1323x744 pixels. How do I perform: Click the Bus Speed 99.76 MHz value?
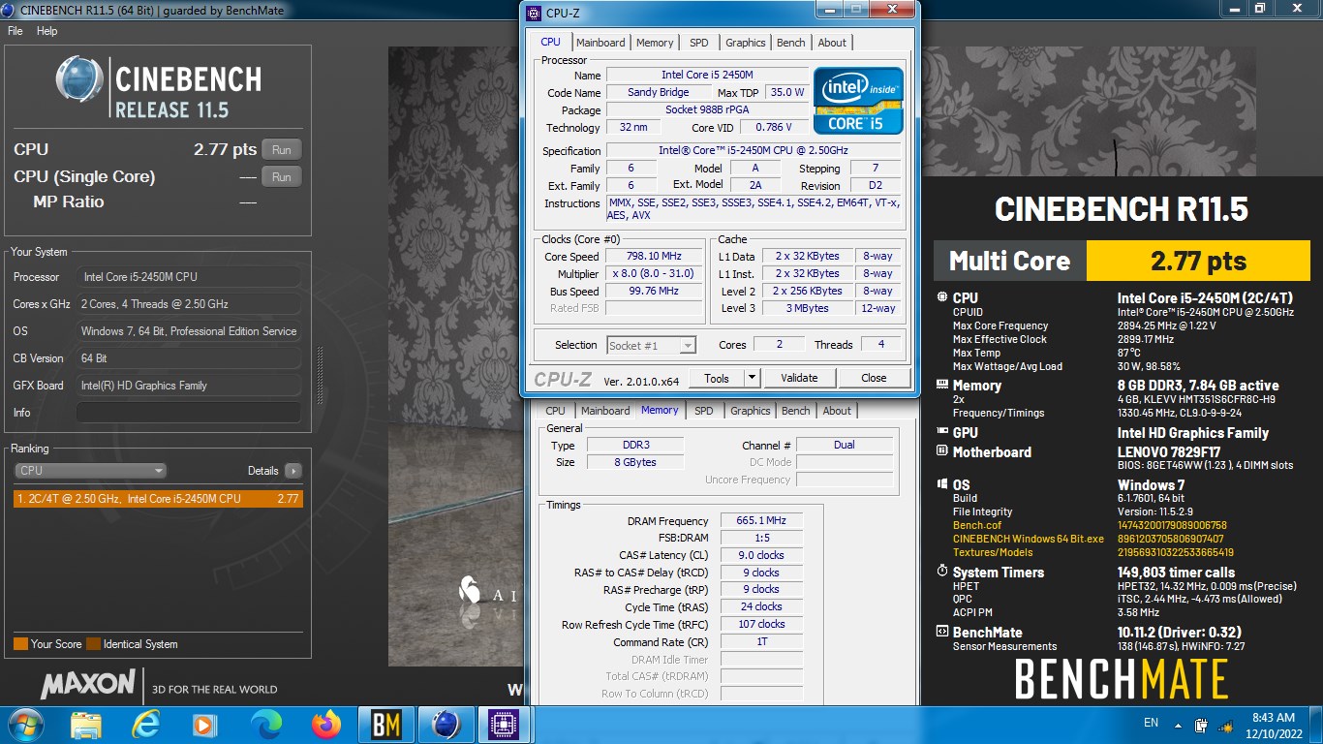click(x=655, y=292)
